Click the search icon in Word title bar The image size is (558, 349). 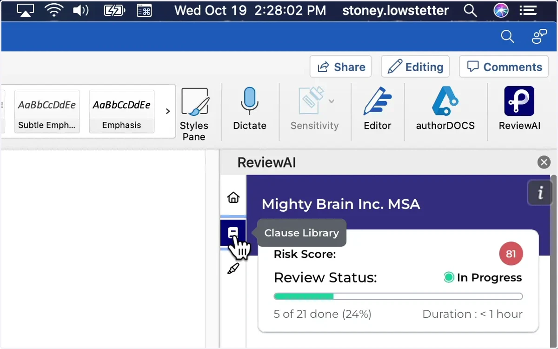point(507,36)
